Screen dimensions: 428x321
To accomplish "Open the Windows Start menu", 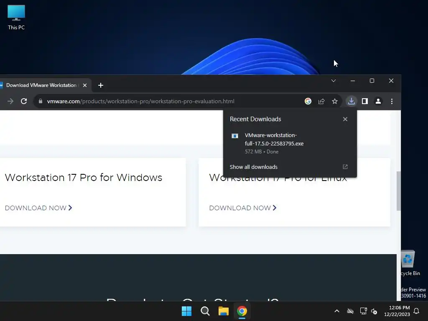I will (187, 311).
